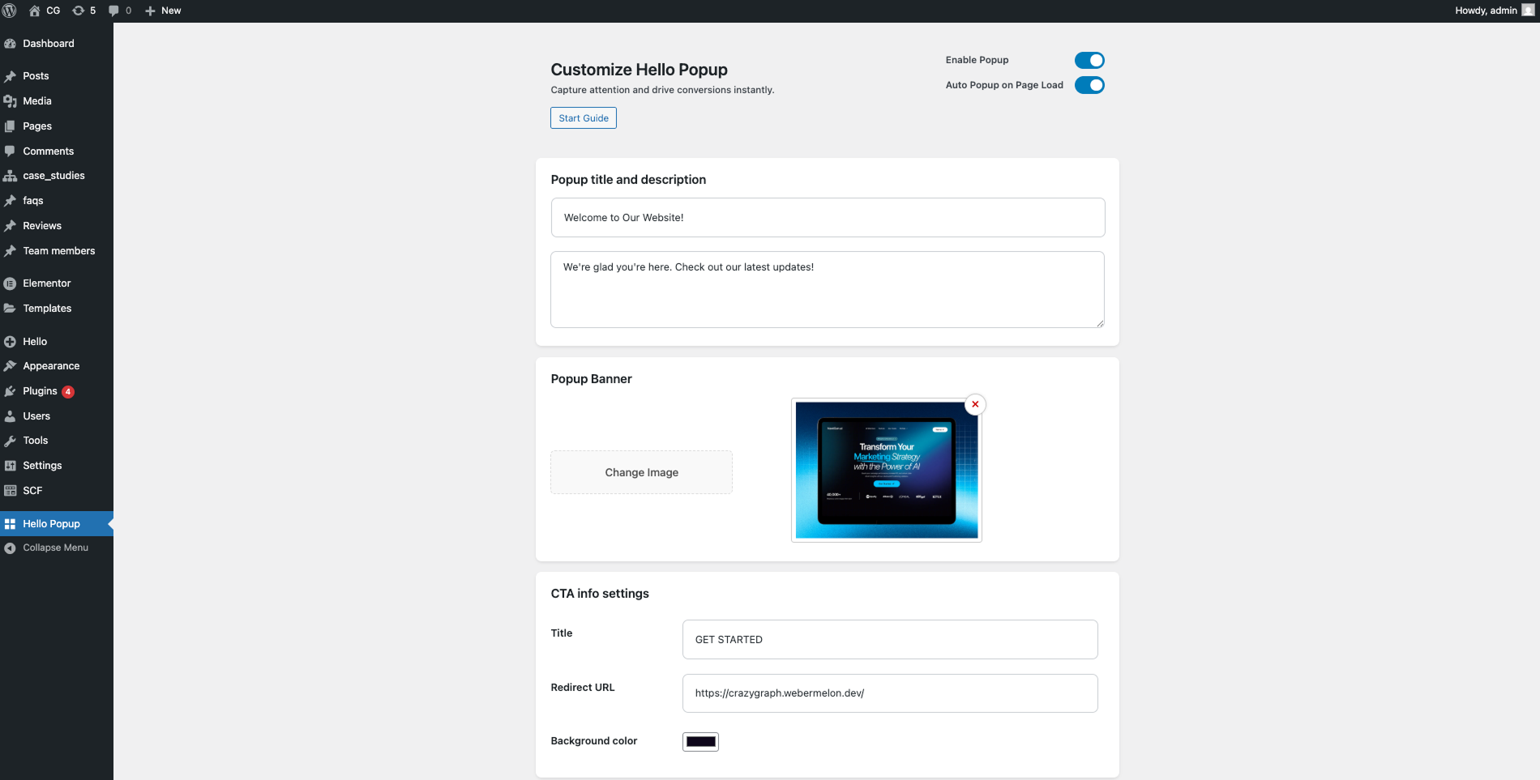Viewport: 1540px width, 780px height.
Task: Click the Elementor menu label
Action: click(47, 283)
